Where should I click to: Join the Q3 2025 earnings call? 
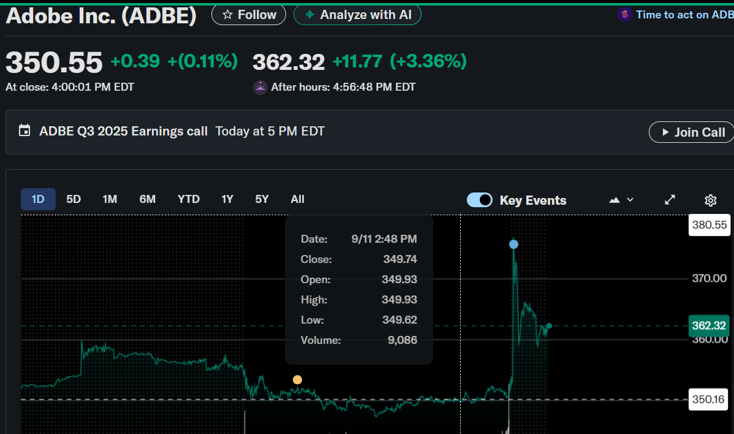pyautogui.click(x=692, y=132)
